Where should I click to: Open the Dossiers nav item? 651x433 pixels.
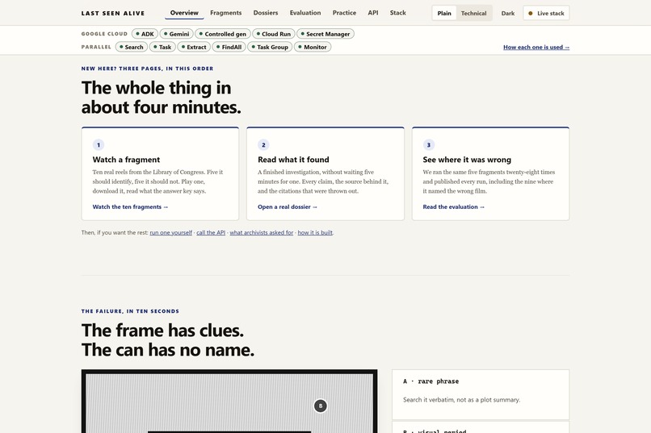click(x=266, y=13)
